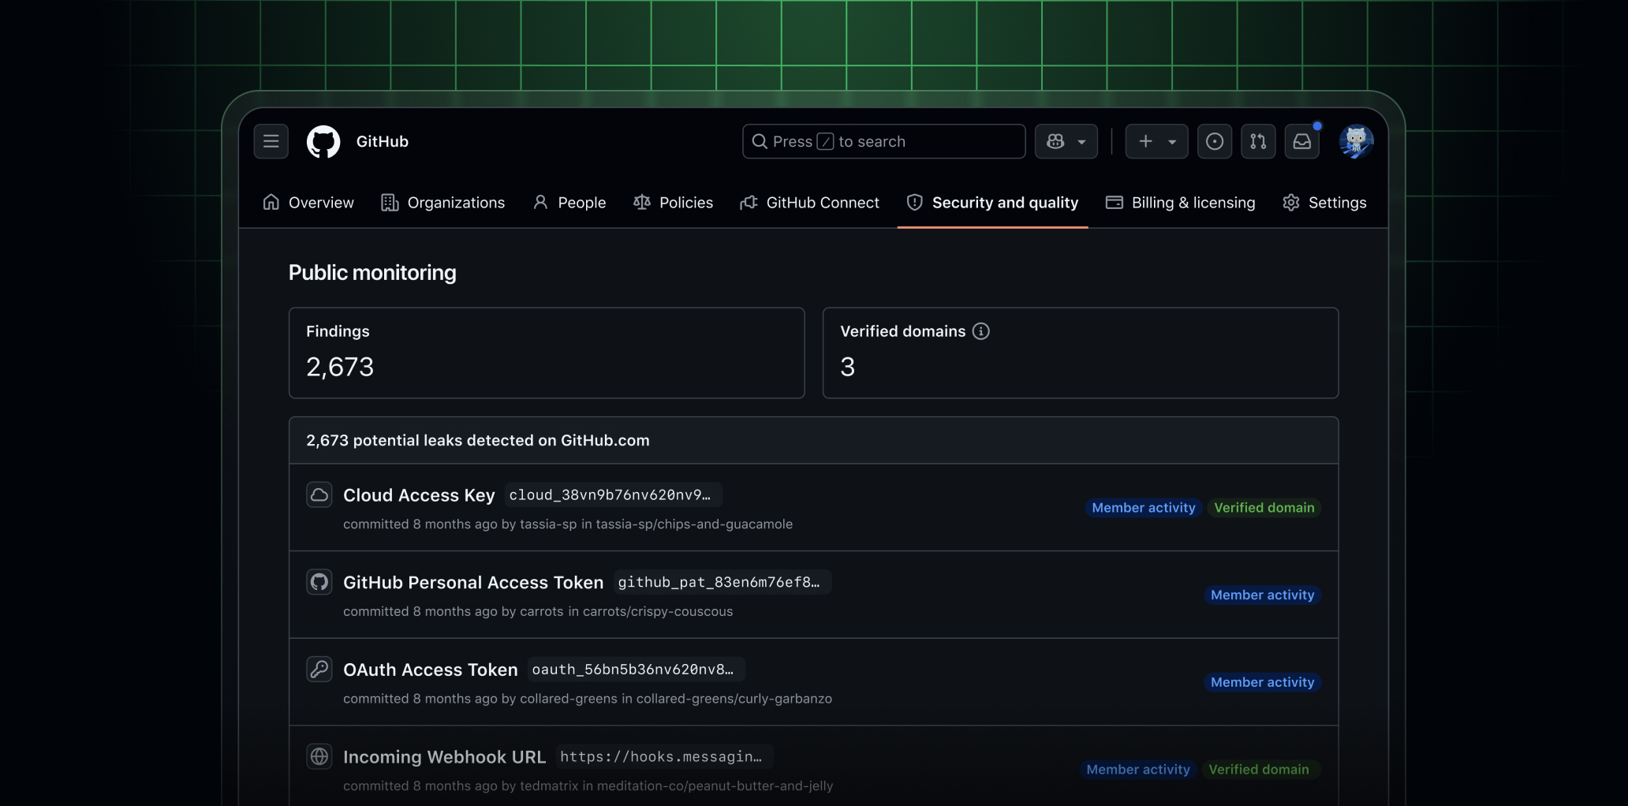The height and width of the screenshot is (806, 1628).
Task: Open the GitHub Personal Access Token finding
Action: click(473, 583)
